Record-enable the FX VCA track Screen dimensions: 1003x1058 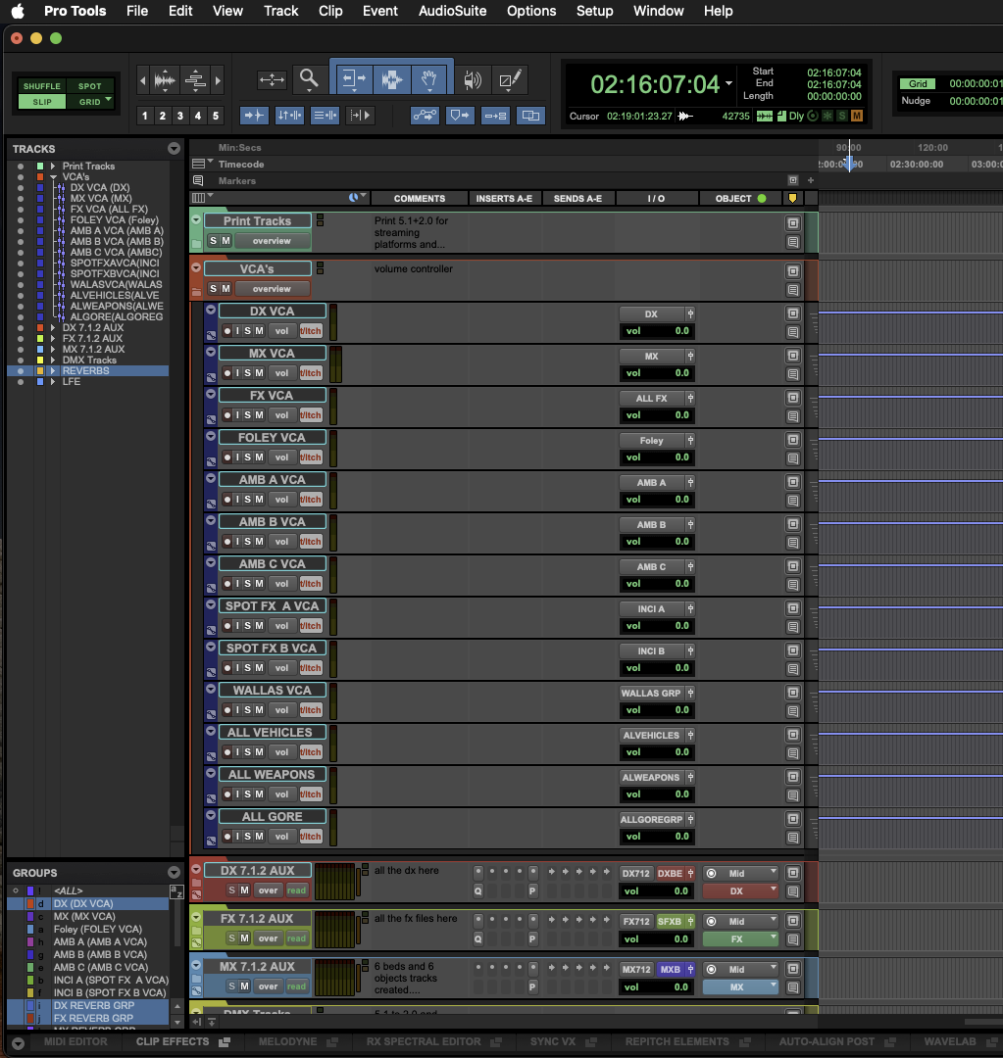pyautogui.click(x=227, y=415)
